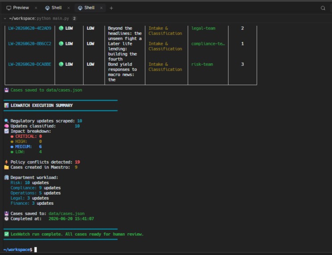Open the Preview tab
Viewport: 332px width, 255px height.
click(x=18, y=8)
